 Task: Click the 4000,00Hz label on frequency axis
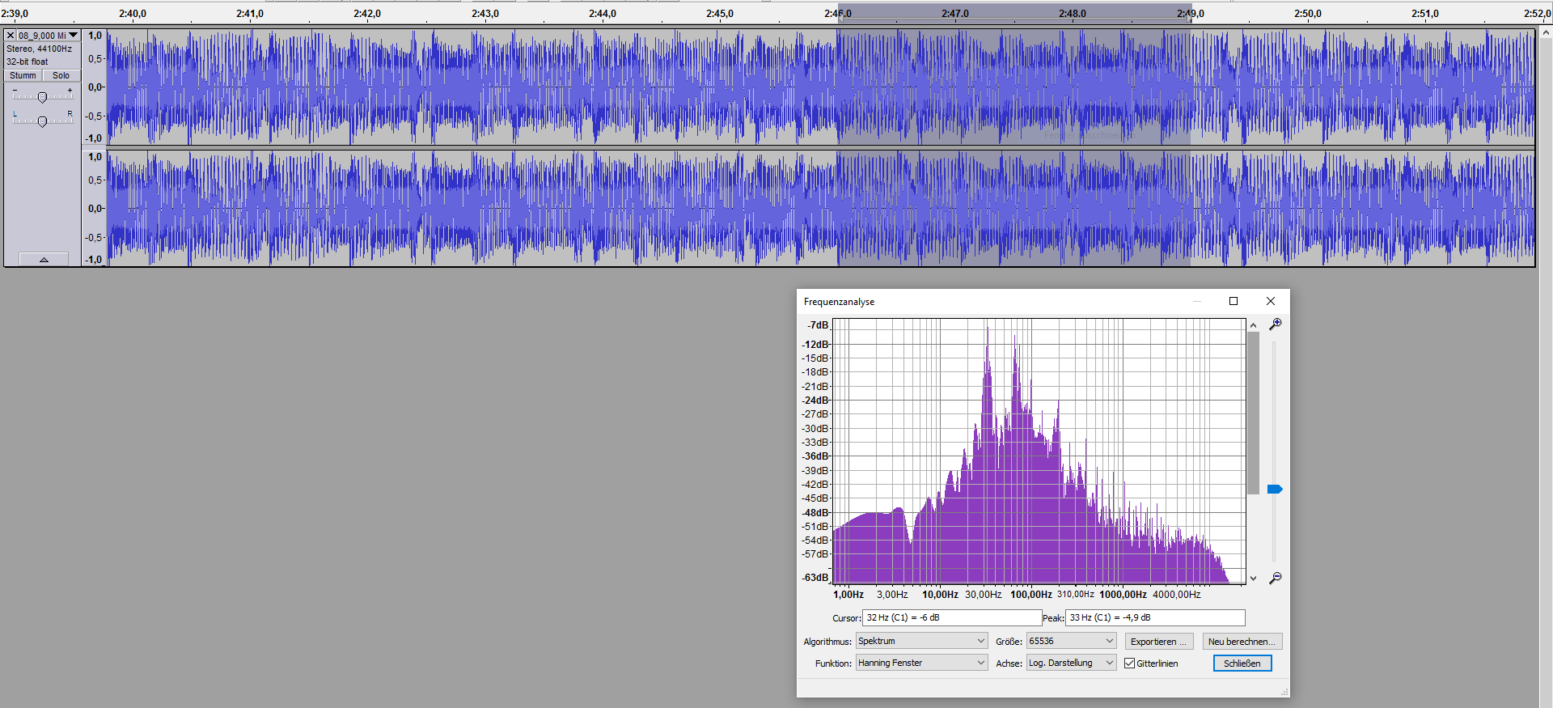(x=1177, y=595)
